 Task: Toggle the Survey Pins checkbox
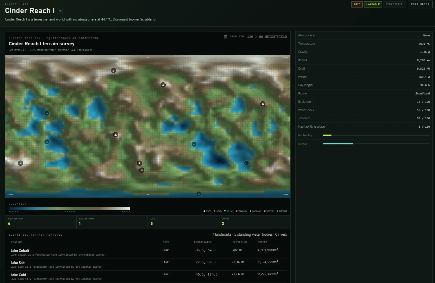click(225, 37)
